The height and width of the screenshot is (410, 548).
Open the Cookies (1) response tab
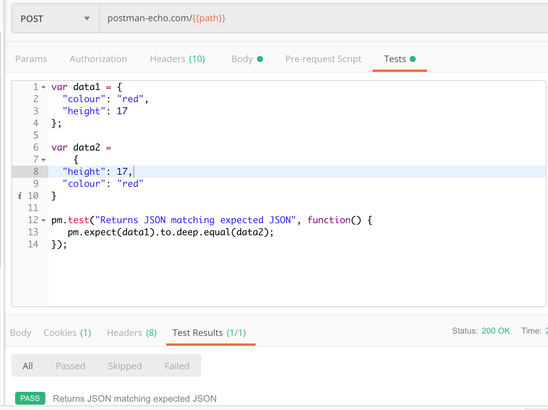point(67,333)
